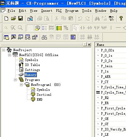Toggle the project workspace window icon
Viewport: 126px width, 137px height.
pos(7,37)
